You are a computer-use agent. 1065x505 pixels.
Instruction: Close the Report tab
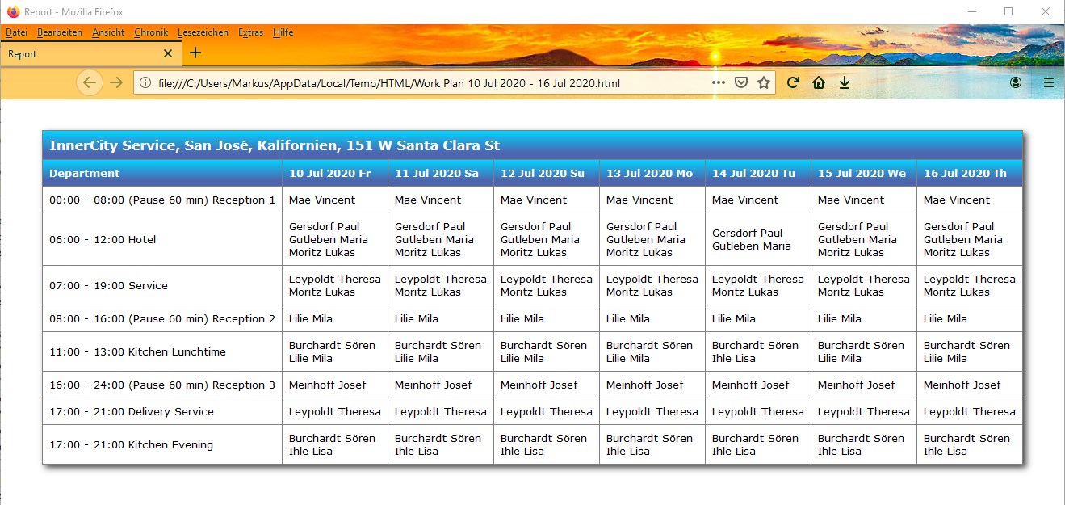(x=168, y=53)
